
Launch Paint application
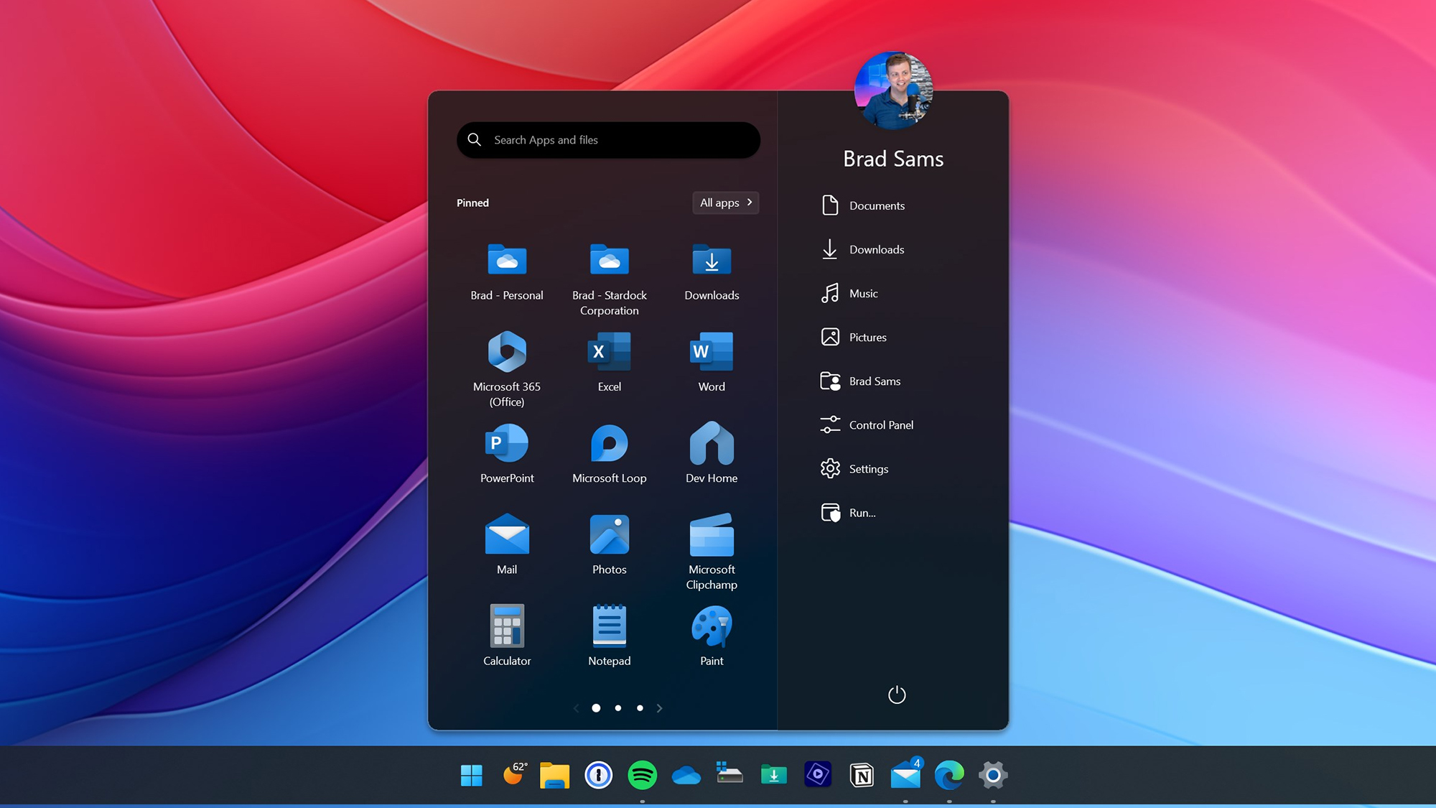pyautogui.click(x=711, y=636)
